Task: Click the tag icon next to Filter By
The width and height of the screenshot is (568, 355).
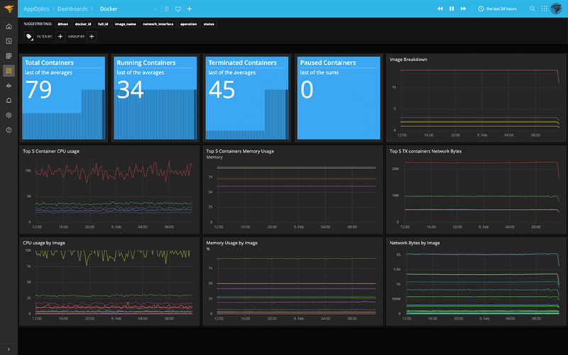Action: click(29, 36)
